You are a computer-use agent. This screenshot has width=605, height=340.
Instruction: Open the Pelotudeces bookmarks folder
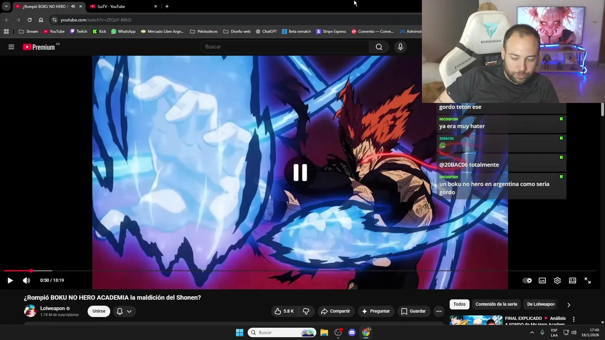click(204, 32)
